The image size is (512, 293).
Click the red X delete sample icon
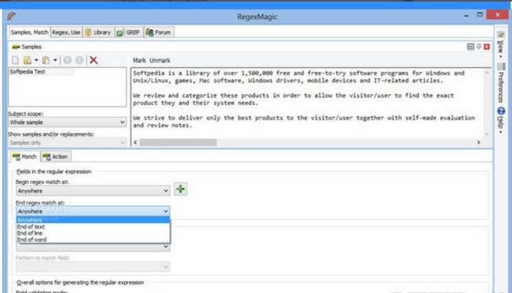pos(93,60)
